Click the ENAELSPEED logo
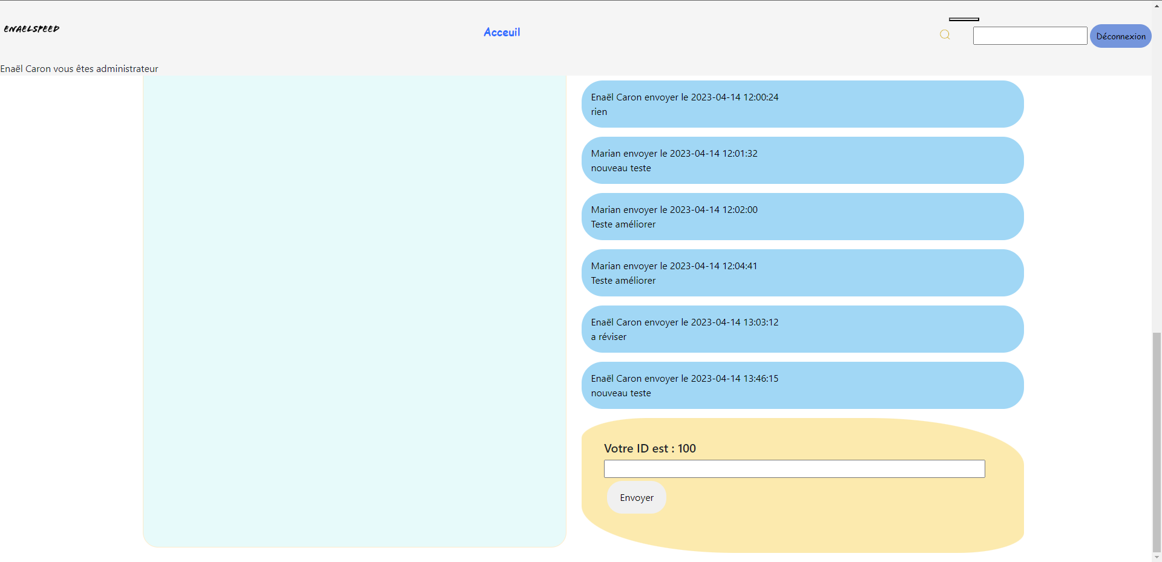The height and width of the screenshot is (562, 1162). (31, 28)
